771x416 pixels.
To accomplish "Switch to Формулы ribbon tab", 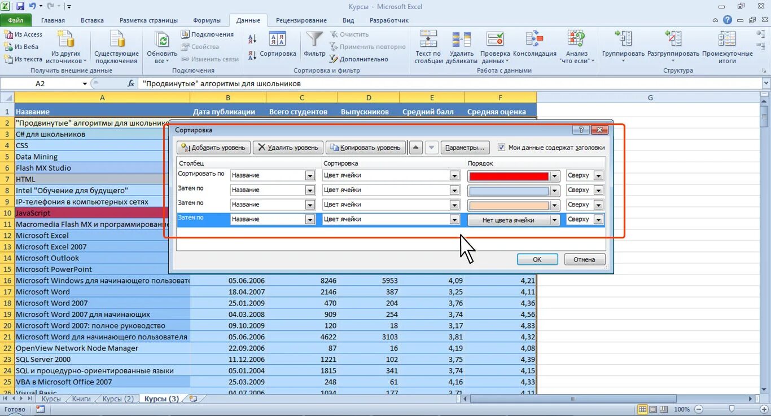I will click(x=207, y=20).
